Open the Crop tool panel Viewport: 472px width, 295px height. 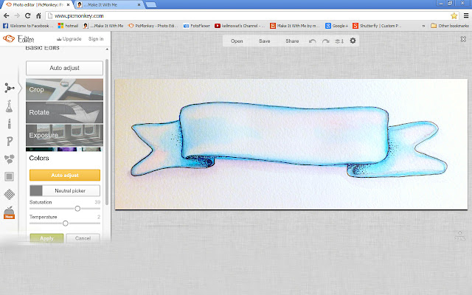[x=64, y=89]
